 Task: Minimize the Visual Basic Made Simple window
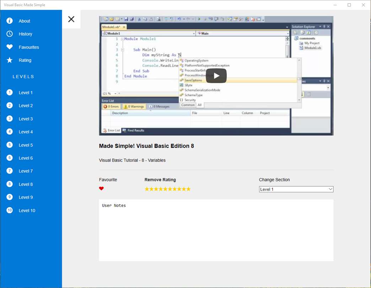[x=335, y=5]
